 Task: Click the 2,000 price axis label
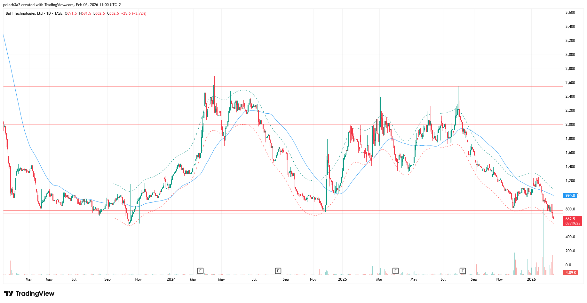pos(570,125)
